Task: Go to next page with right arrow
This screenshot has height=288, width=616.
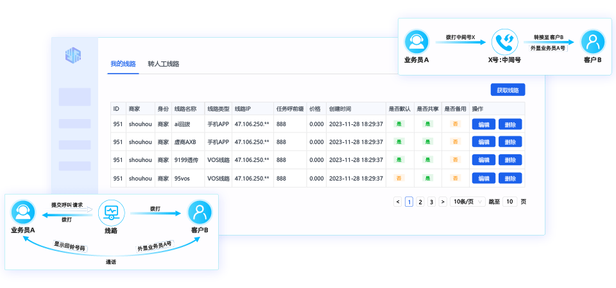Action: [443, 202]
